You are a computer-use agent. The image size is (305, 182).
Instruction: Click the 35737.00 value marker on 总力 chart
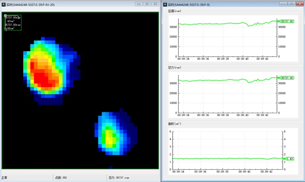pyautogui.click(x=287, y=78)
